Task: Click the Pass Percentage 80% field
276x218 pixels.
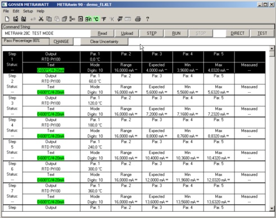Action: (25, 41)
